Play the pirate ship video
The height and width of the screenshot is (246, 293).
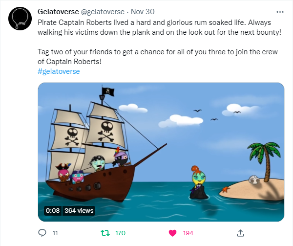click(x=161, y=152)
